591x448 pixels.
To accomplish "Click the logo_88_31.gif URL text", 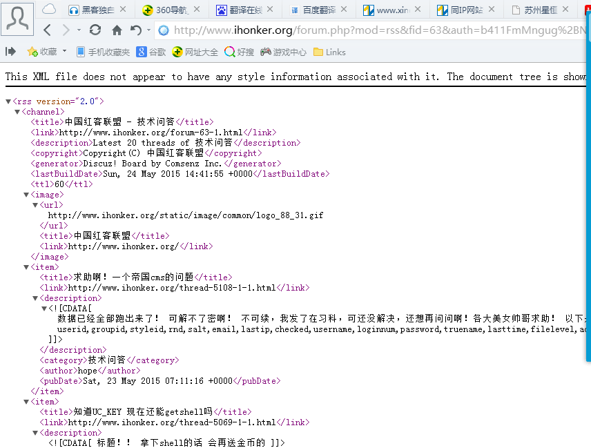I will [186, 215].
